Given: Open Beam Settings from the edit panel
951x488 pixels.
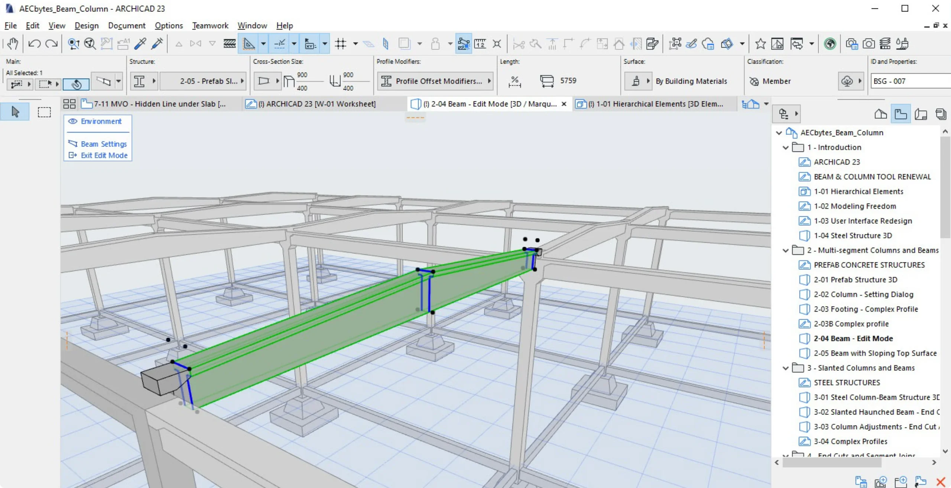Looking at the screenshot, I should click(x=98, y=144).
